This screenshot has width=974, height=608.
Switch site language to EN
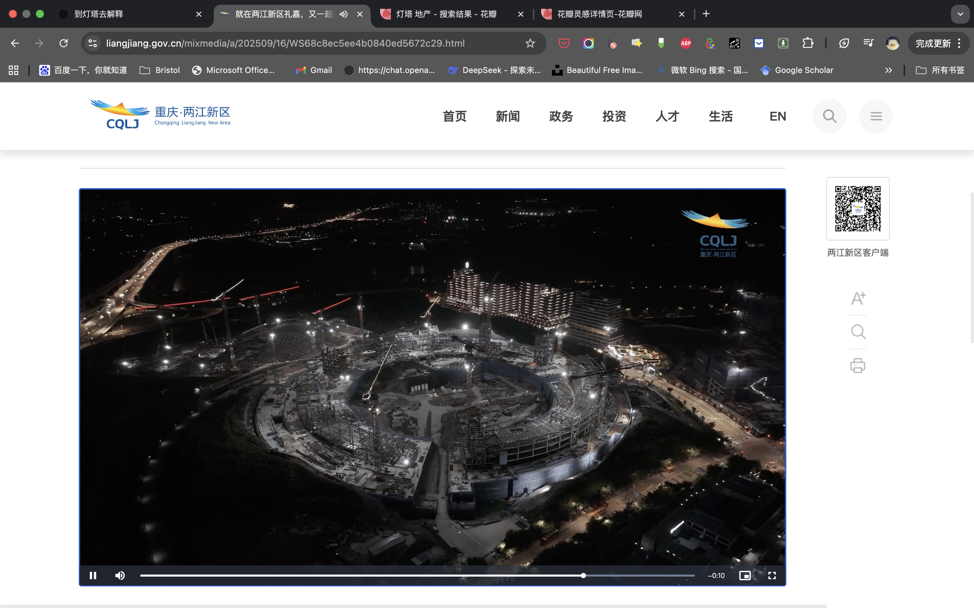click(x=778, y=116)
